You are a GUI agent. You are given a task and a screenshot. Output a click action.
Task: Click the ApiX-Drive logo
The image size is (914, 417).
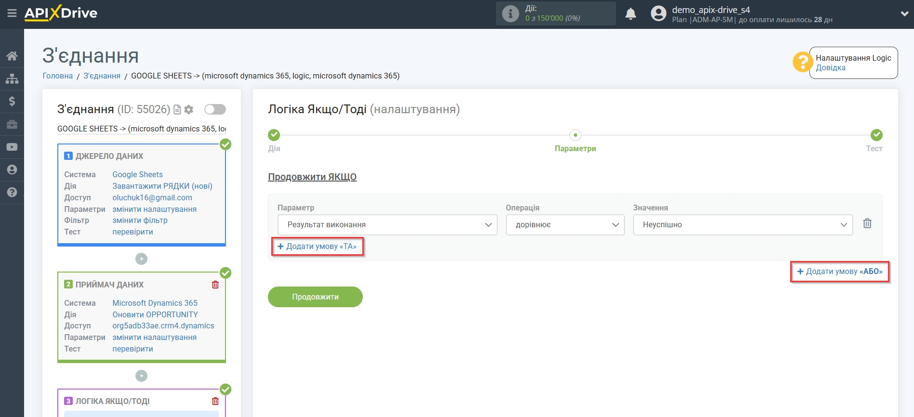(x=61, y=13)
